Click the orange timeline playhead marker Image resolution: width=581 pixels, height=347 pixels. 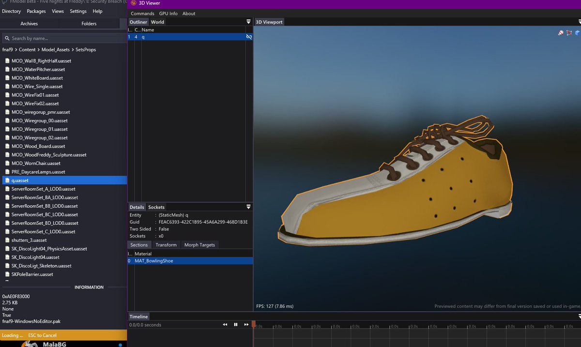pyautogui.click(x=254, y=324)
